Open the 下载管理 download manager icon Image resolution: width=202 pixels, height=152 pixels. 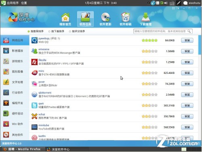(x=145, y=19)
